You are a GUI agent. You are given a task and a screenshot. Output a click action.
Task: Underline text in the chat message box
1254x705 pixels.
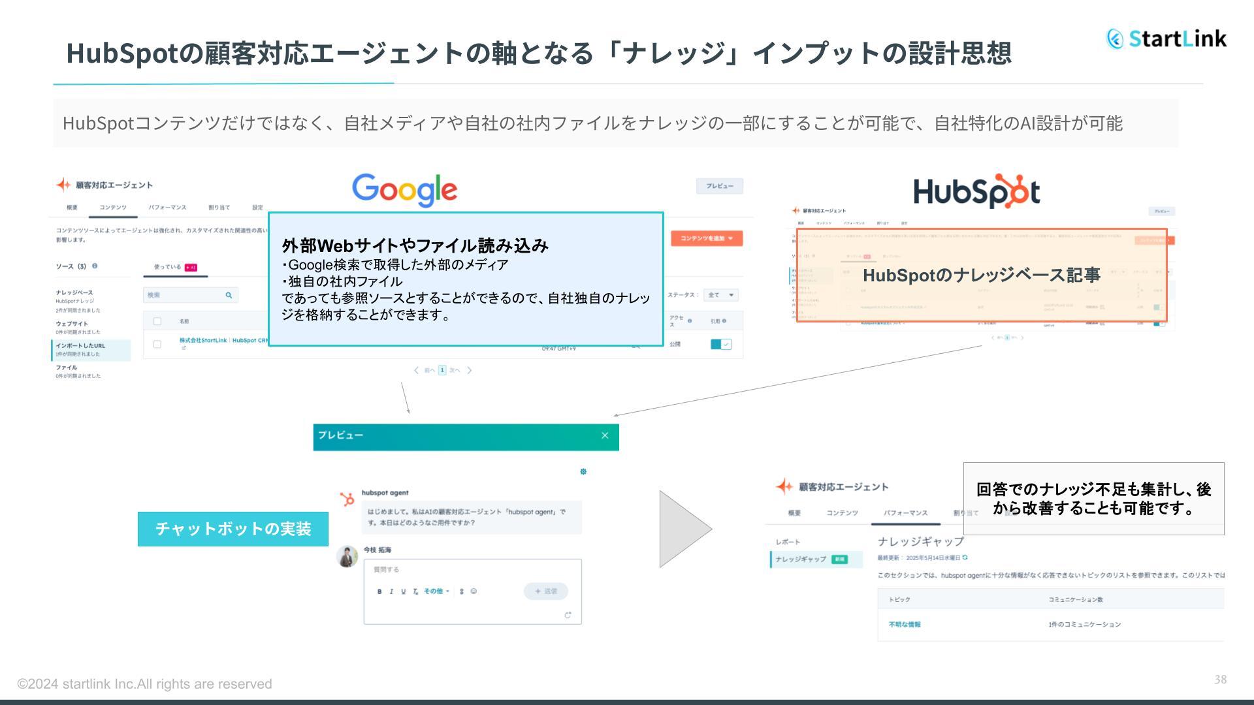tap(403, 591)
